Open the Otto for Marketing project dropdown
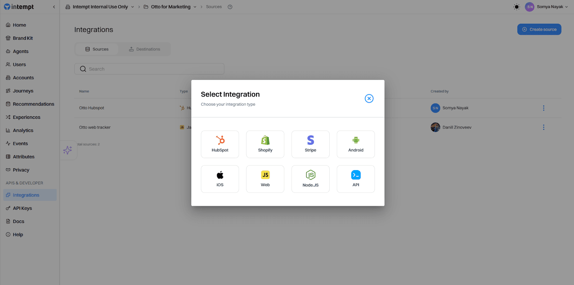 (195, 7)
